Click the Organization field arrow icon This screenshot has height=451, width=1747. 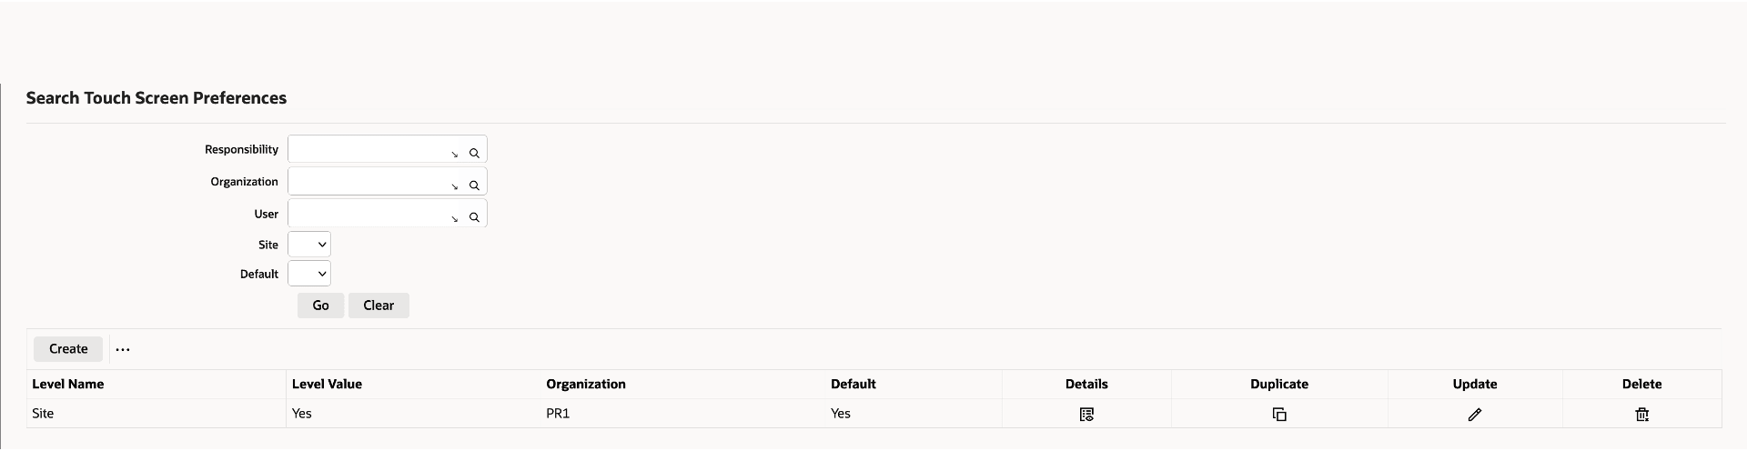[x=455, y=186]
